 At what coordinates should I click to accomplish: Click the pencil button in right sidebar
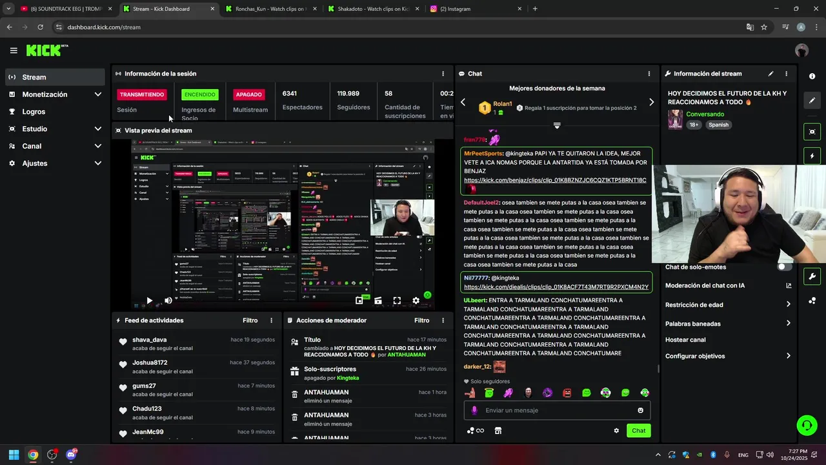[x=812, y=101]
